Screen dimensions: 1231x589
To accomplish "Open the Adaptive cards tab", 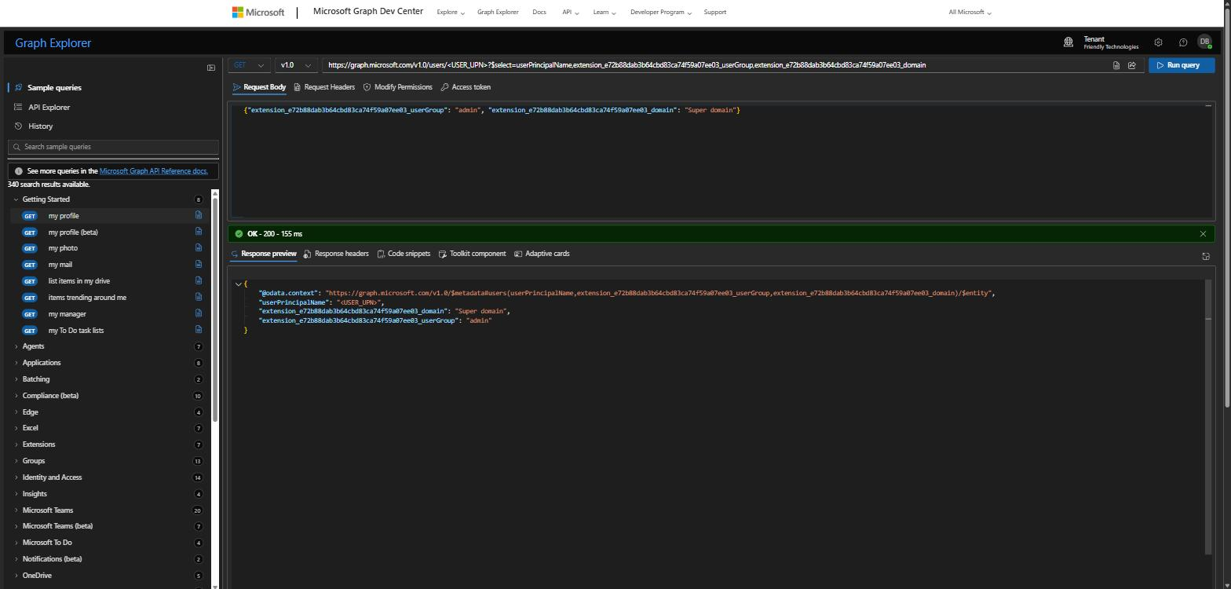I will coord(542,254).
